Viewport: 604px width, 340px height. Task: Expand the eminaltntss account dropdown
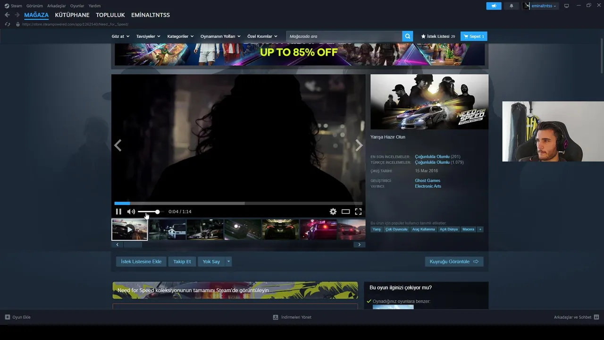(540, 6)
